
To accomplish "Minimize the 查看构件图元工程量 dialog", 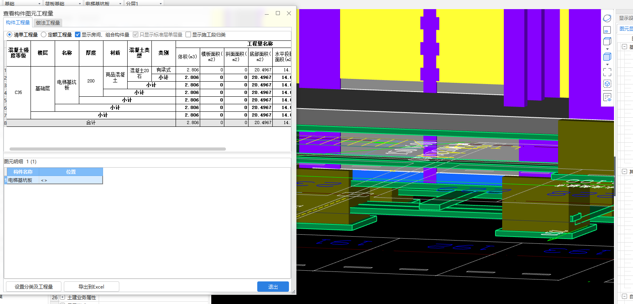I will click(267, 13).
